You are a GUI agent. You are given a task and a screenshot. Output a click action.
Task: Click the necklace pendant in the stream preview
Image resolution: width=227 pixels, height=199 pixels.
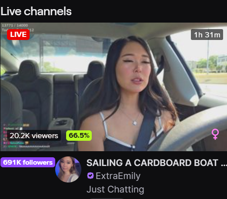pos(135,123)
